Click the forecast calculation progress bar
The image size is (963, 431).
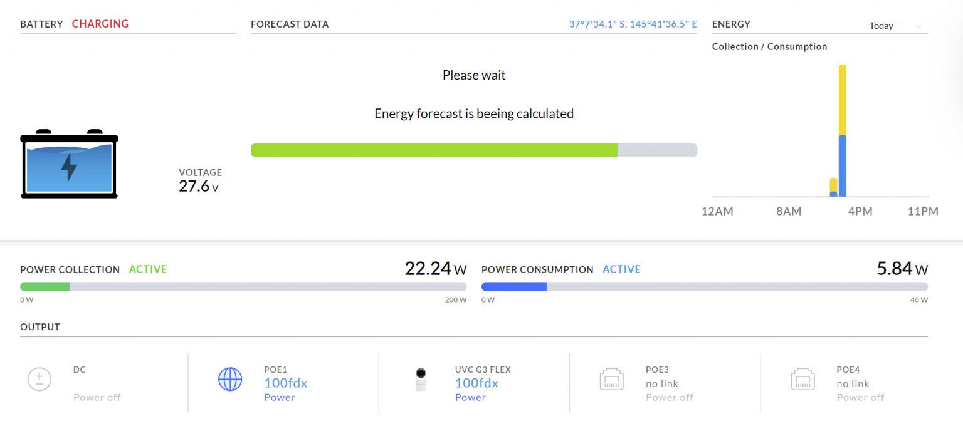[473, 150]
